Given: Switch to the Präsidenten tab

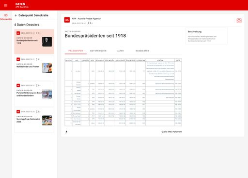Looking at the screenshot, I should [x=76, y=51].
